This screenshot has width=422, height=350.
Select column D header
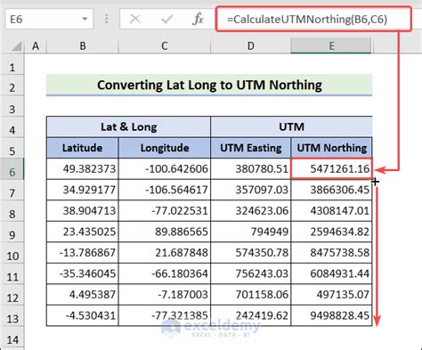click(x=251, y=46)
